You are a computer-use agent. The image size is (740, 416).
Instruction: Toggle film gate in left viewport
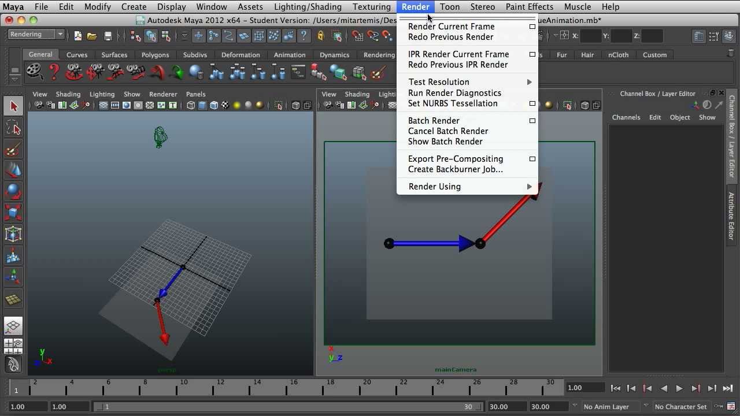tap(115, 105)
